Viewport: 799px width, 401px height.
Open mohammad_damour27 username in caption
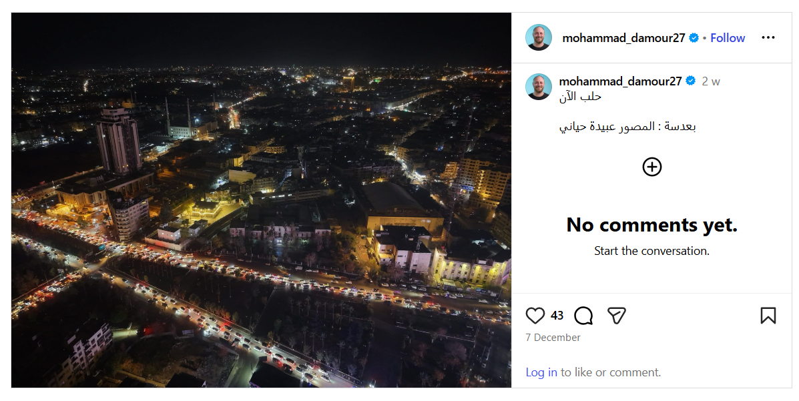pos(620,81)
